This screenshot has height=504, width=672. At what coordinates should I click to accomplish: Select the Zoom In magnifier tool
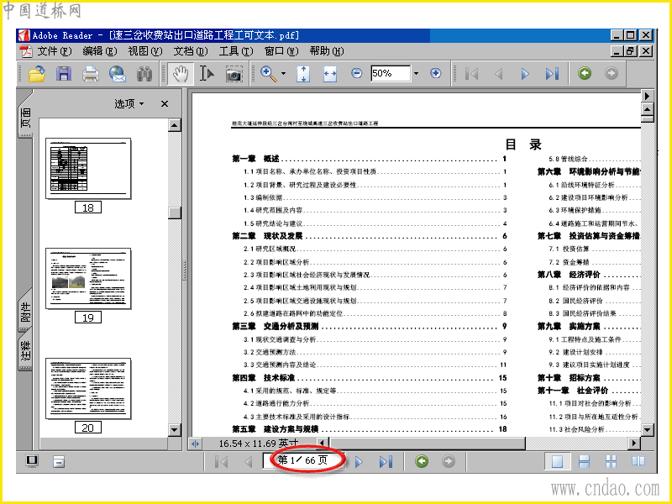click(268, 73)
